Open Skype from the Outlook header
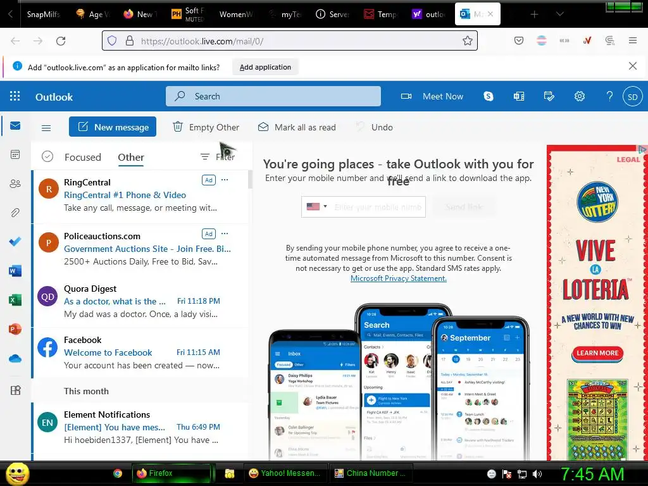The width and height of the screenshot is (648, 486). tap(489, 96)
